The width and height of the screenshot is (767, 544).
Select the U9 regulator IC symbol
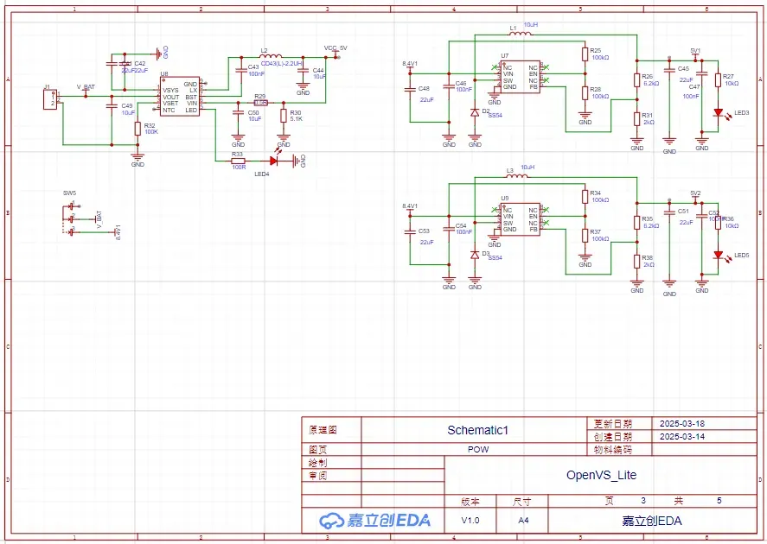click(521, 219)
